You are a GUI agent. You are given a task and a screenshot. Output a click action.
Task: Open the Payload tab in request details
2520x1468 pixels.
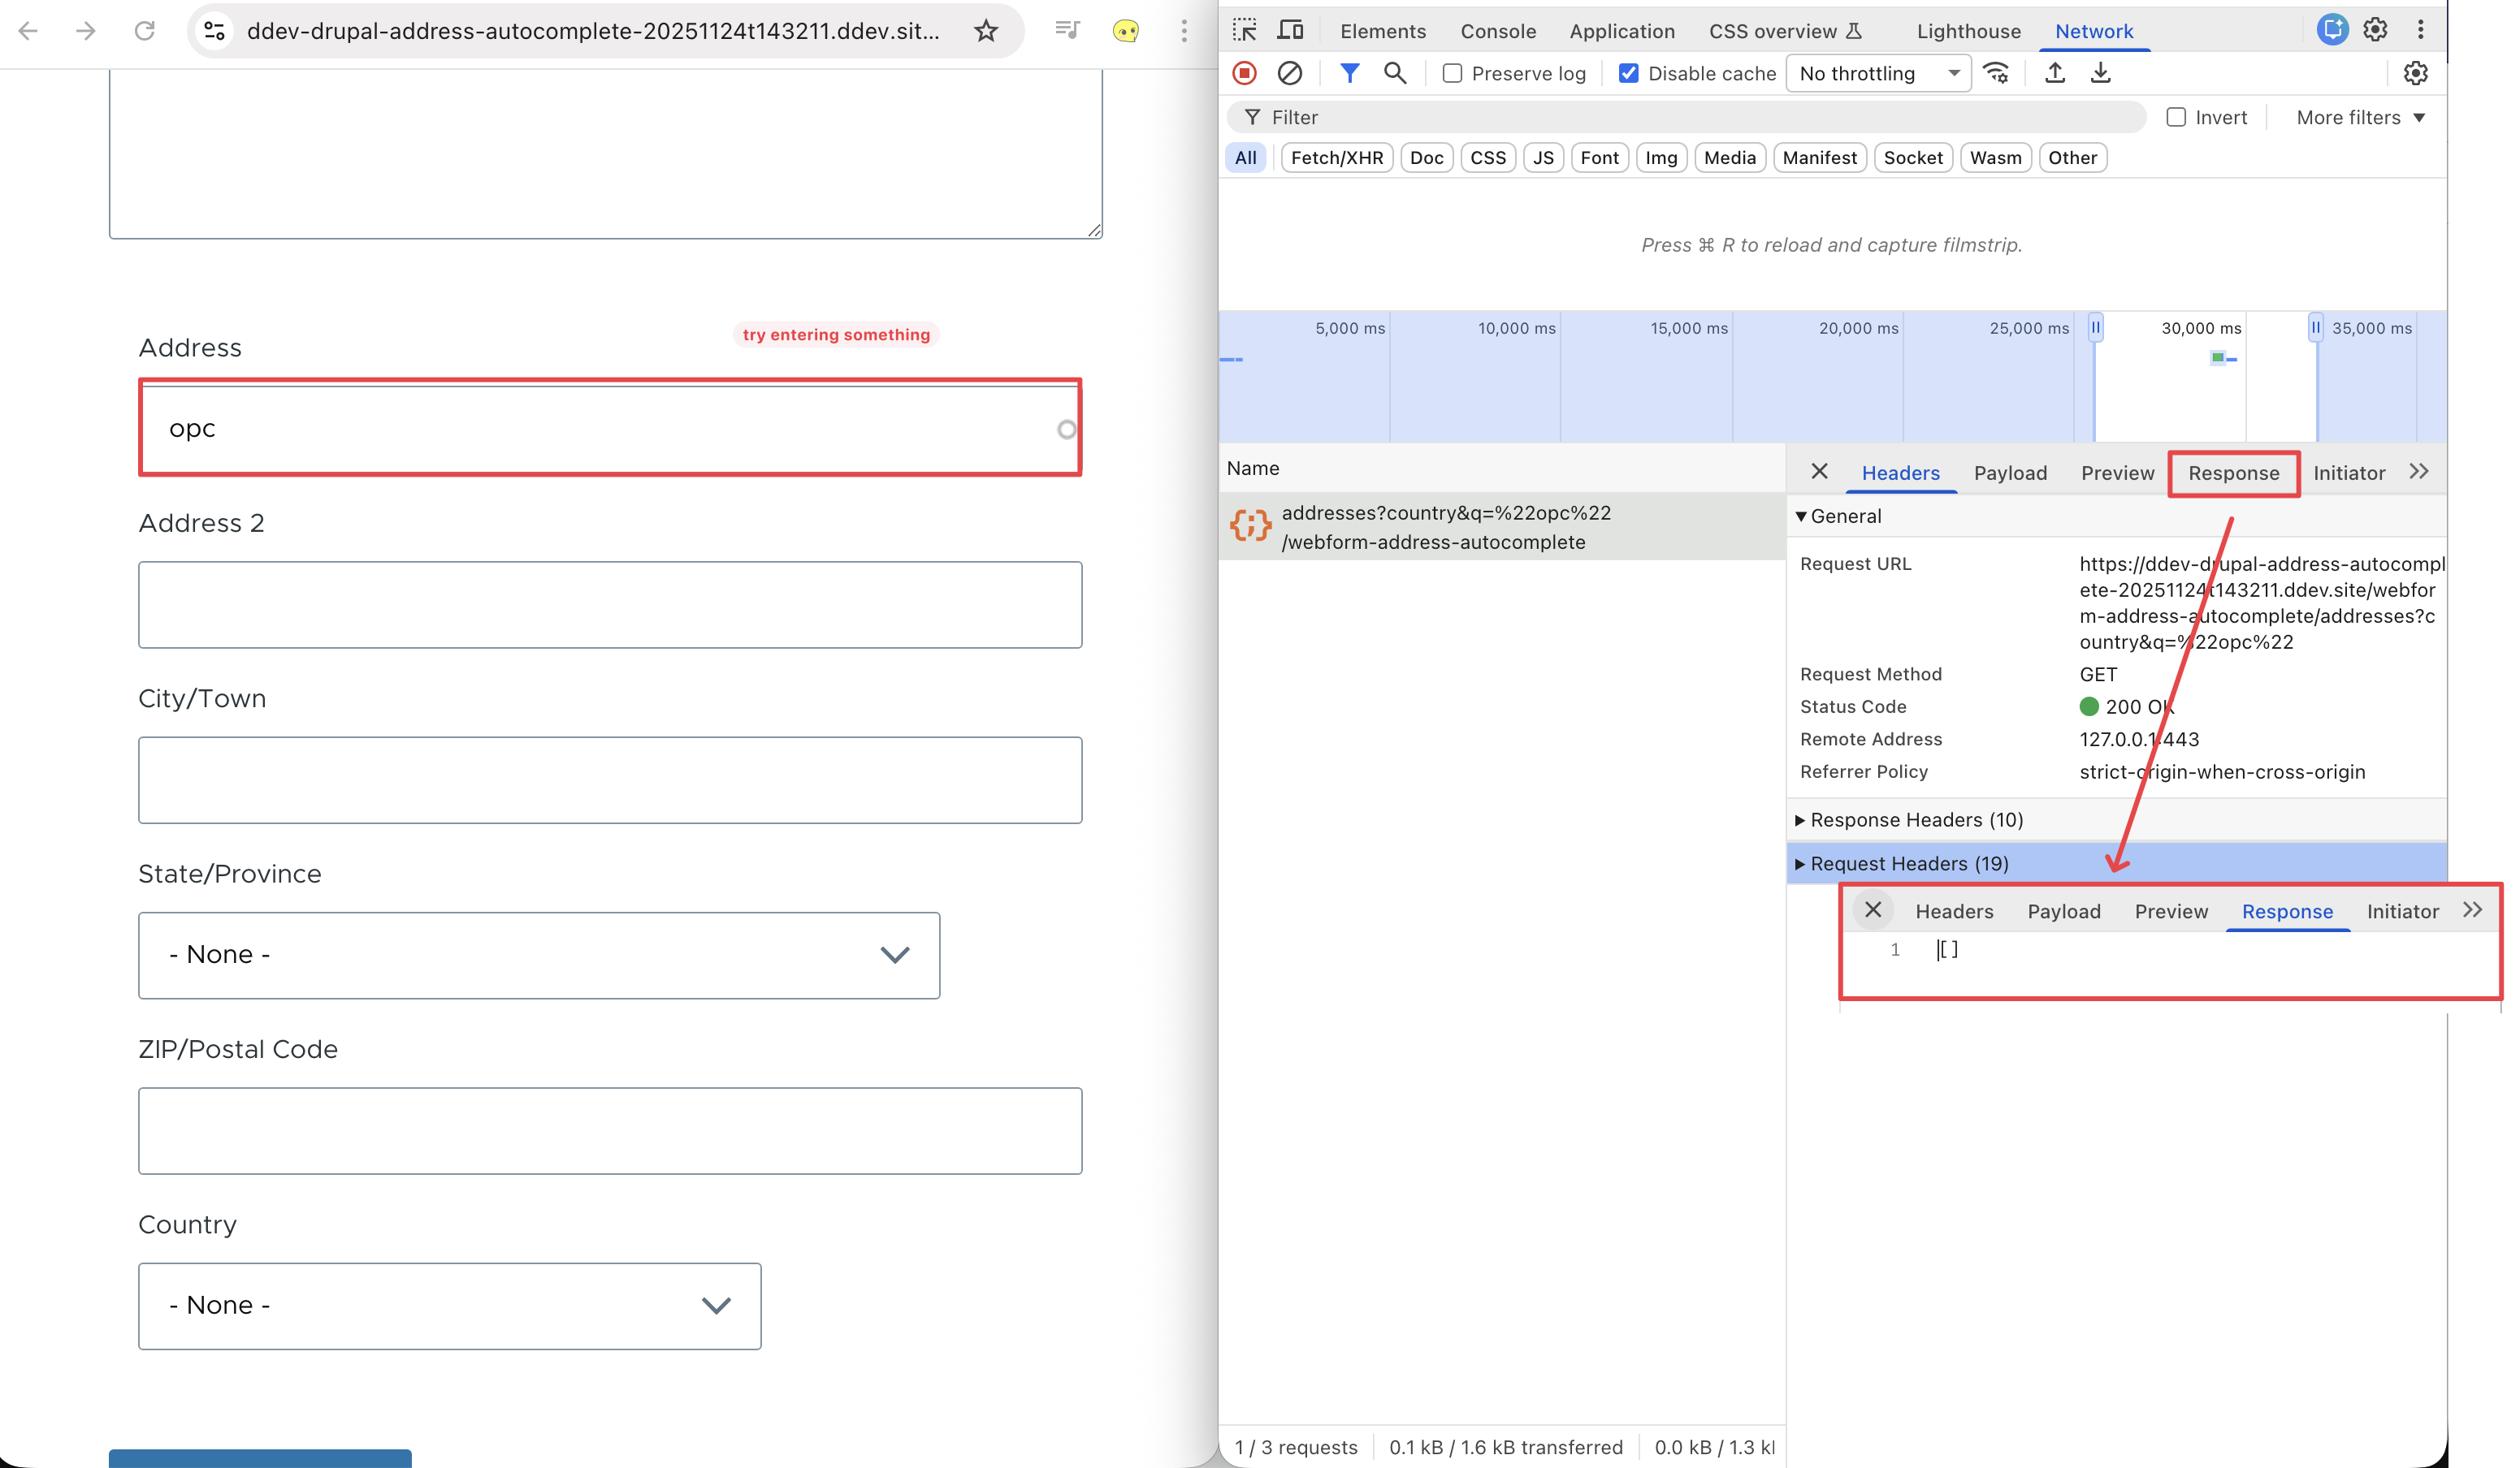tap(2009, 473)
